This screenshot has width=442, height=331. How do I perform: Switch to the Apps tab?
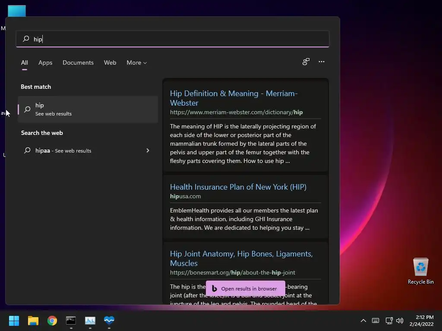click(x=45, y=62)
